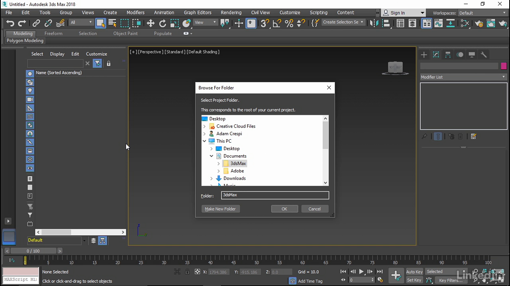Toggle the Angle Snap button
Image resolution: width=510 pixels, height=286 pixels.
tap(277, 23)
